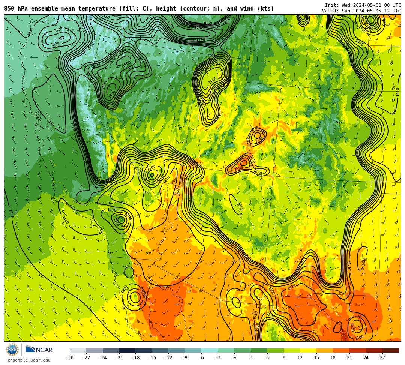Click the positive 12 colorbar tick label

(x=300, y=358)
